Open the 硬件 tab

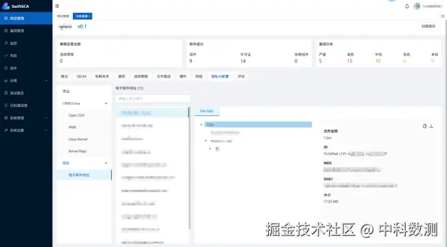pyautogui.click(x=183, y=76)
